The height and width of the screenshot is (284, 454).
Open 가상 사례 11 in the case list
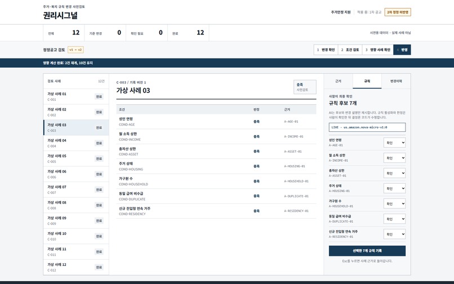click(x=76, y=251)
